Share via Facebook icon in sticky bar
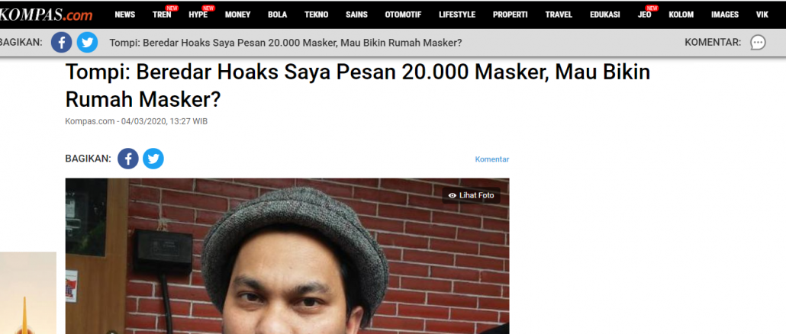The width and height of the screenshot is (786, 334). click(x=61, y=43)
